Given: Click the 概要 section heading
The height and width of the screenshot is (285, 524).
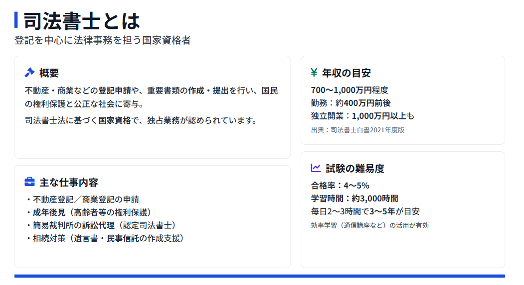Looking at the screenshot, I should point(49,73).
